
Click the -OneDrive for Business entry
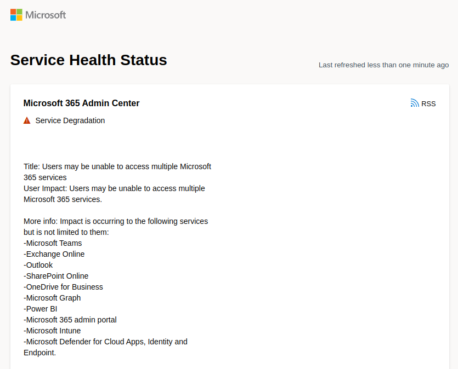click(64, 287)
